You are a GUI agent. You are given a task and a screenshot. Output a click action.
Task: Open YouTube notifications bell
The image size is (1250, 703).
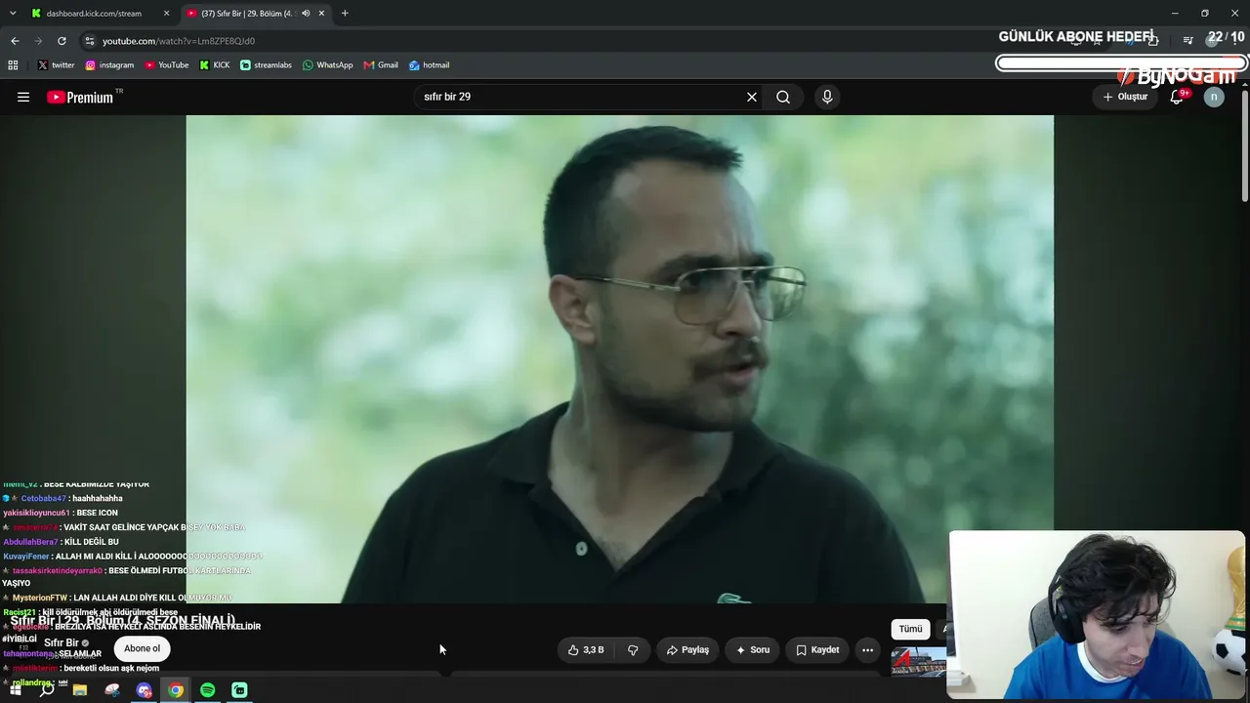[x=1177, y=97]
